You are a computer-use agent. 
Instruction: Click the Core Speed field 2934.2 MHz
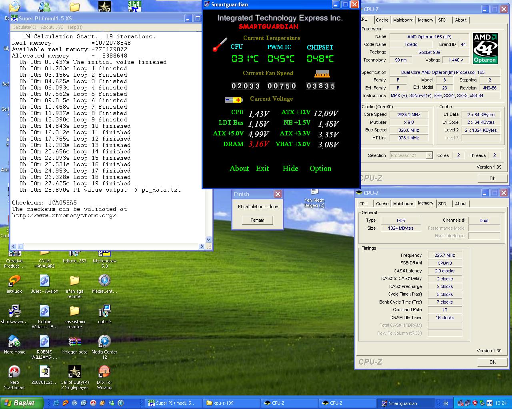tap(408, 115)
